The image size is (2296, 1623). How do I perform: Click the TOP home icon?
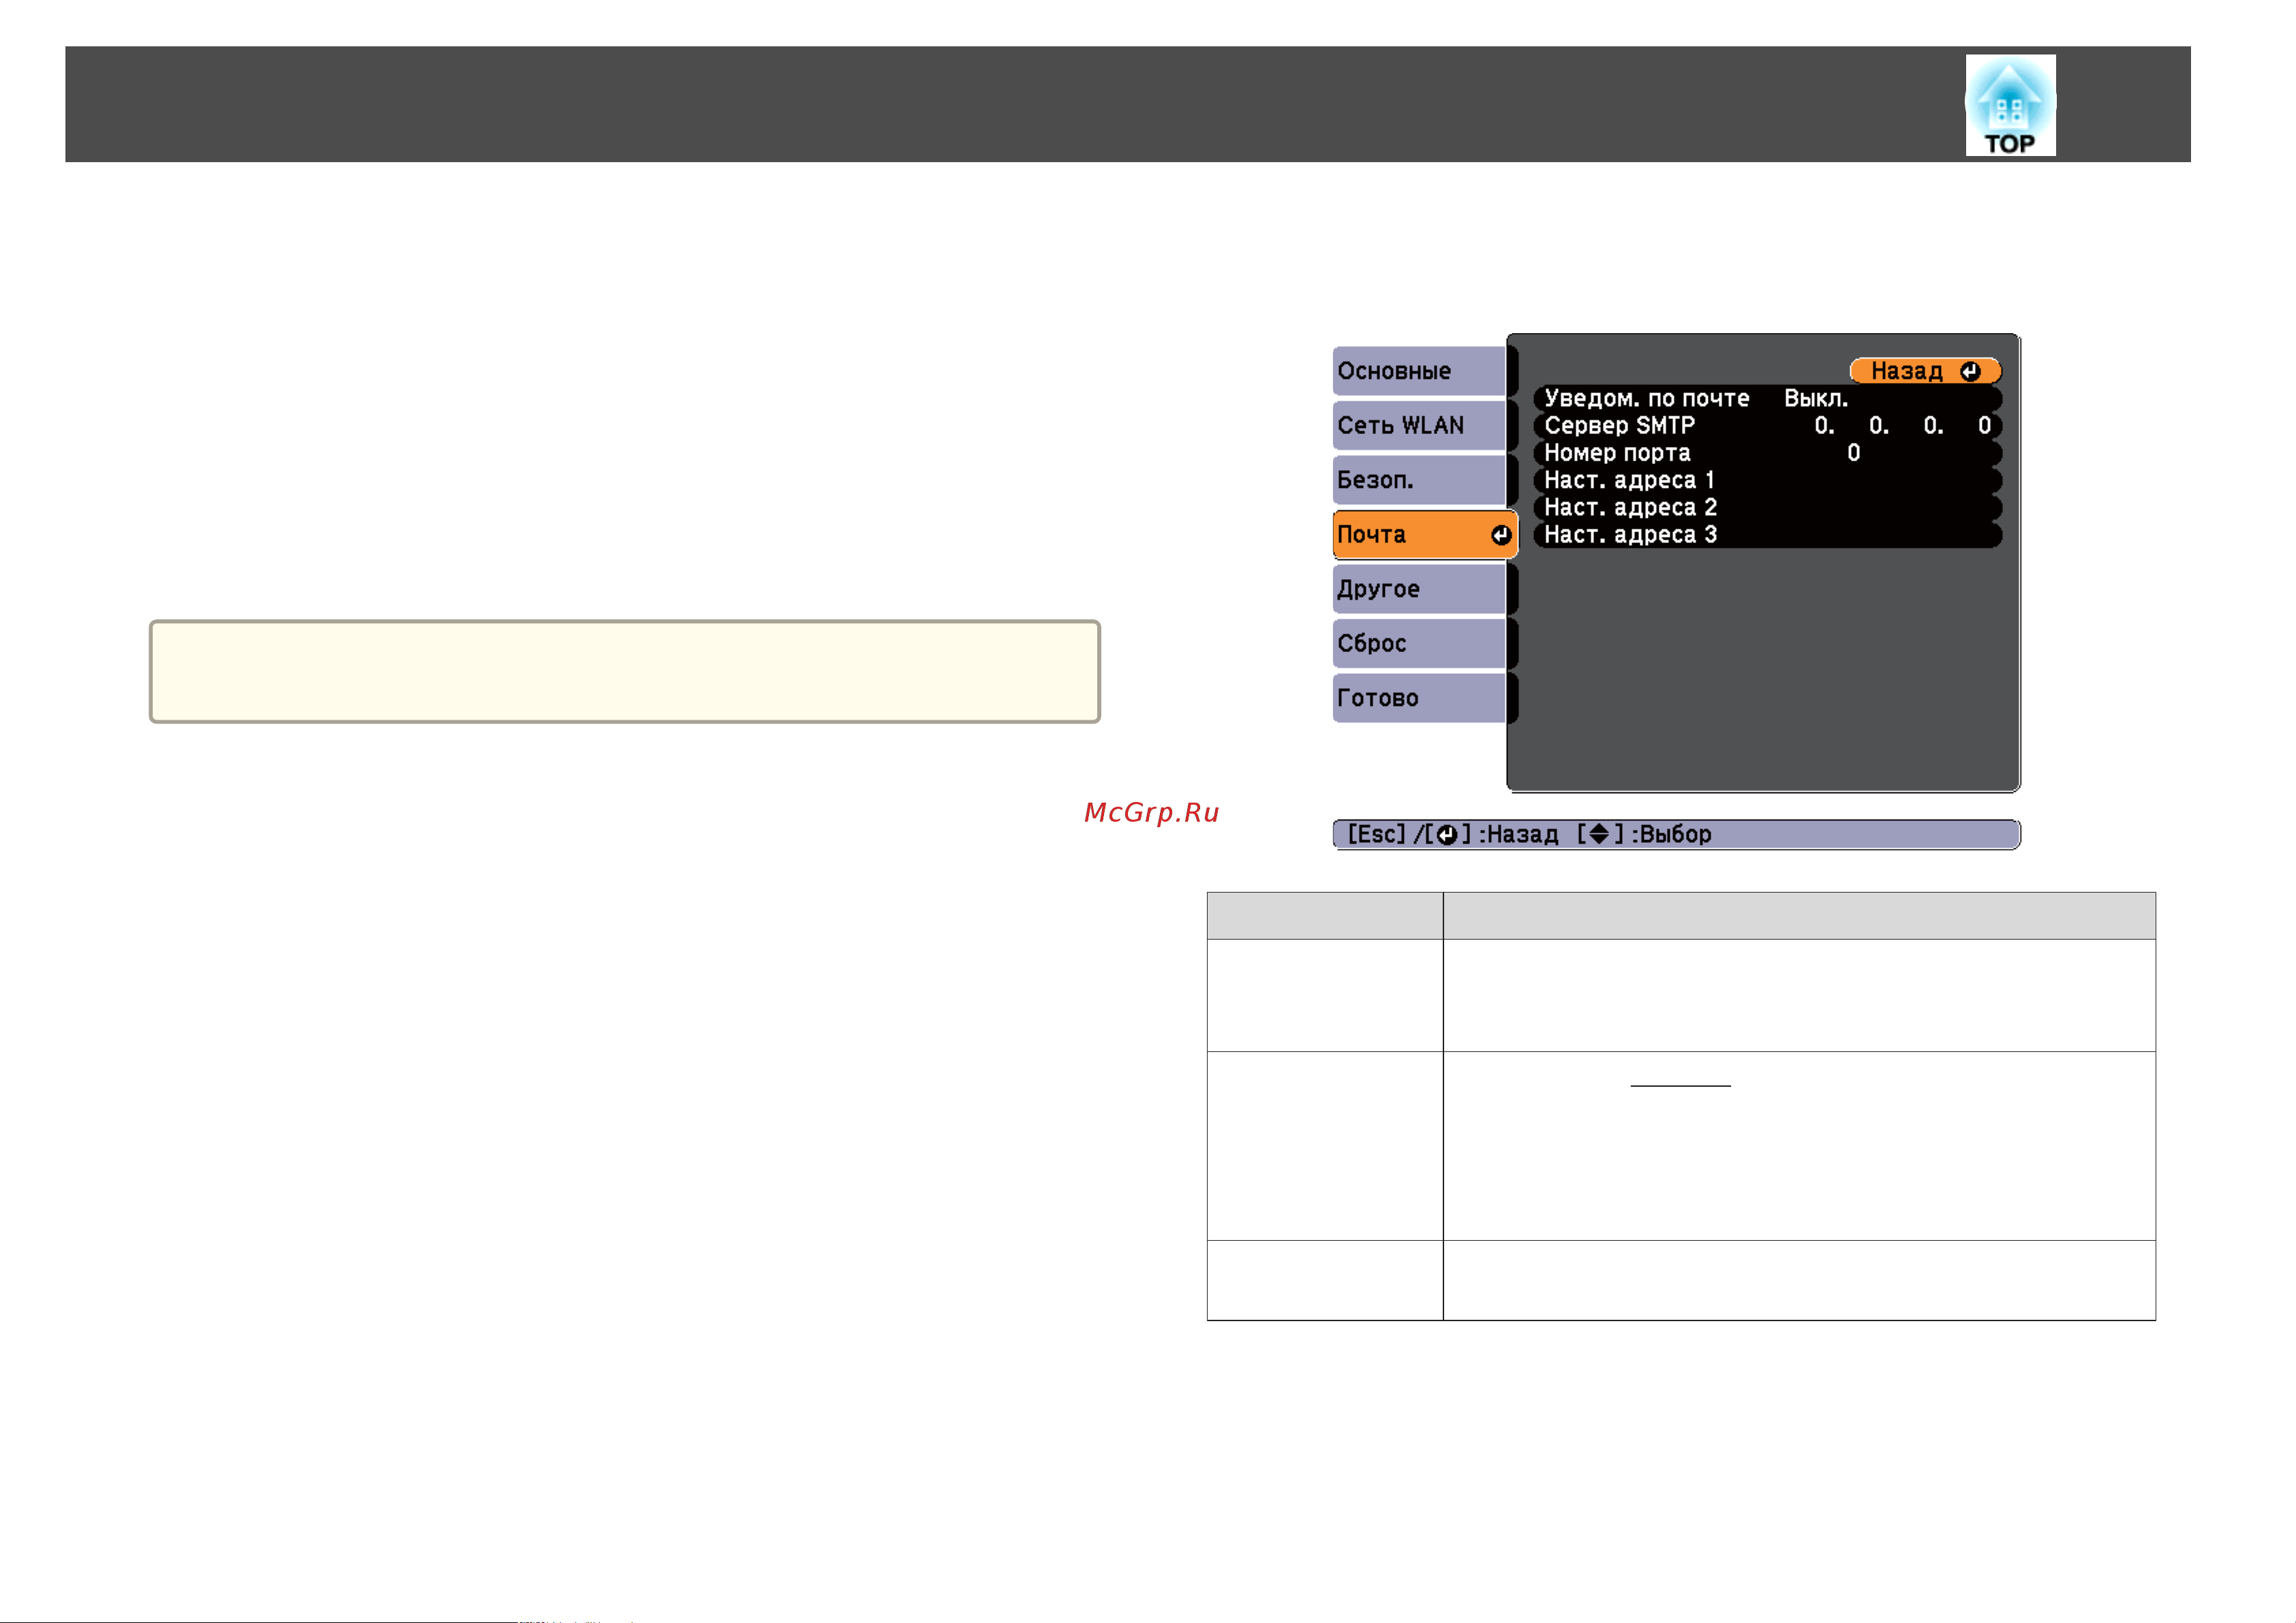pyautogui.click(x=2010, y=105)
